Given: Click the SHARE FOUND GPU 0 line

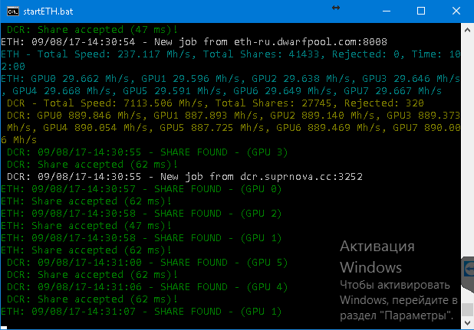Looking at the screenshot, I should pyautogui.click(x=141, y=188).
